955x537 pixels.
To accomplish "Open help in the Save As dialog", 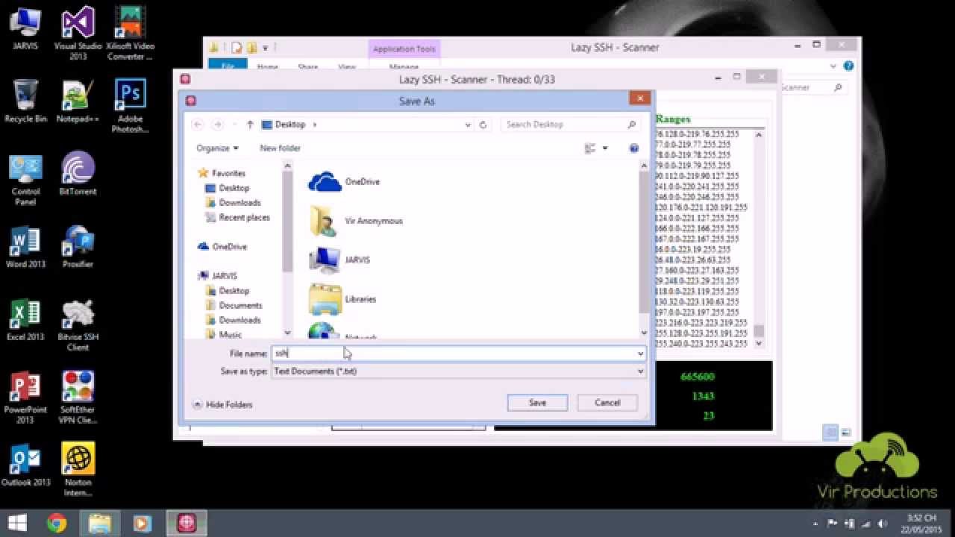I will click(633, 148).
